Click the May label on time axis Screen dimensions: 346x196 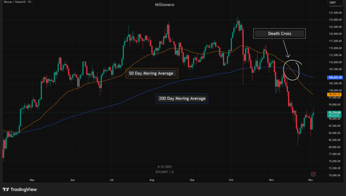tap(32, 180)
